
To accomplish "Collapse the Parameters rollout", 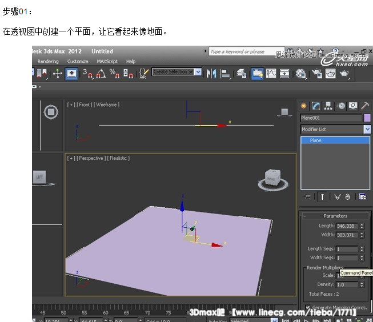I will [x=335, y=216].
